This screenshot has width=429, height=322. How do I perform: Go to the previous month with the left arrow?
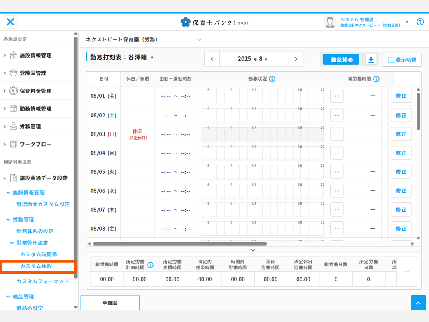point(212,59)
